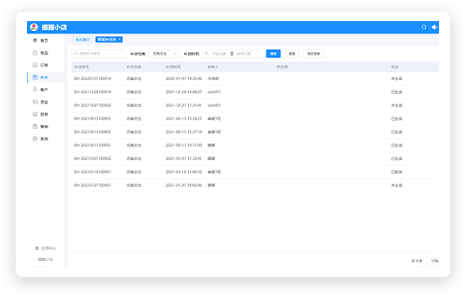Open the page size dropdown at bottom right

click(x=433, y=261)
